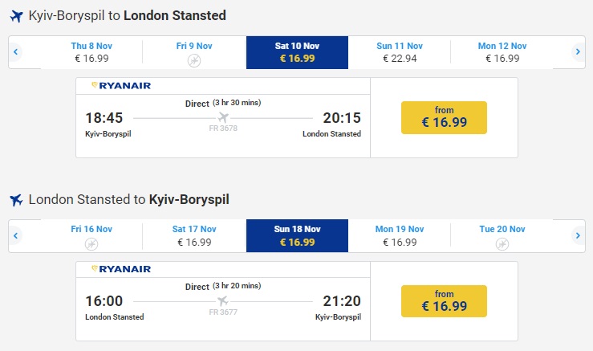Select the 16:00 London Stansted fare button
Viewport: 593px width, 351px height.
pos(444,300)
